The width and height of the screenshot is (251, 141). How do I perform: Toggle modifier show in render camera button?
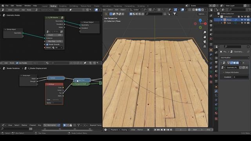[x=237, y=63]
